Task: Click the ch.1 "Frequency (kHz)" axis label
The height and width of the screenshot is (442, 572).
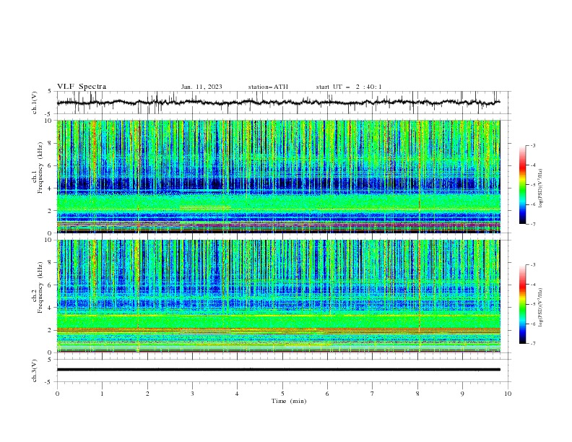Action: coord(40,168)
